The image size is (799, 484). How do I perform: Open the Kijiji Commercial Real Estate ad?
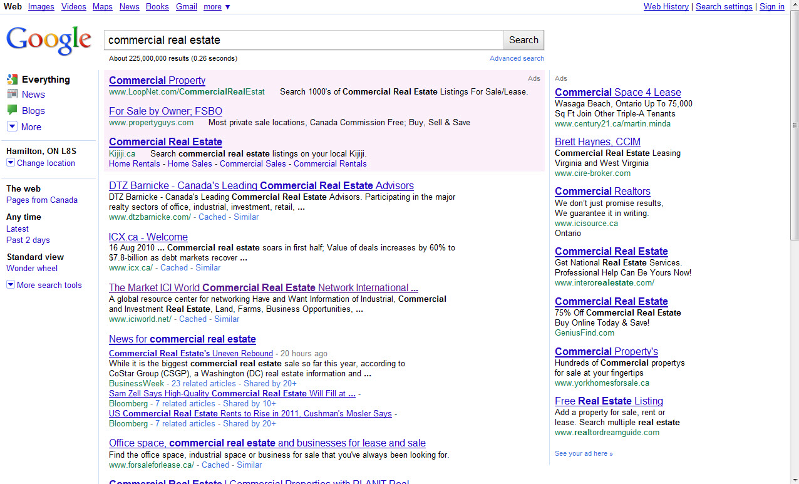165,142
